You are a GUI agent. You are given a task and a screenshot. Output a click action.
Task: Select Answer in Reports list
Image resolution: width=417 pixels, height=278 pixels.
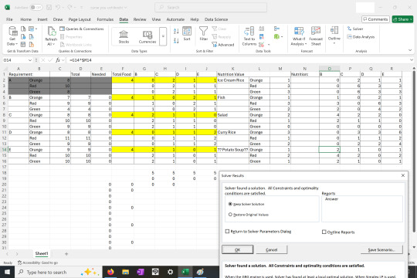331,199
